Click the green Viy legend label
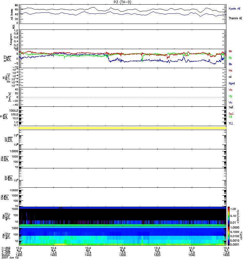245x262 pixels. pyautogui.click(x=230, y=96)
